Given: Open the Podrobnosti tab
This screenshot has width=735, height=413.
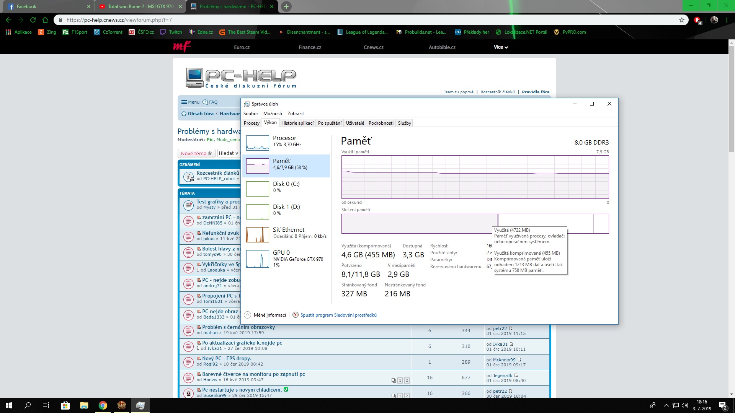Looking at the screenshot, I should (x=381, y=123).
